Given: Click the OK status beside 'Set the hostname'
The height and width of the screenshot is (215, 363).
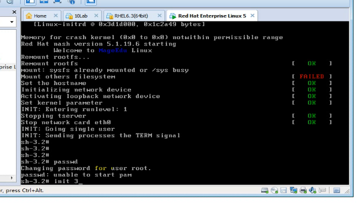Looking at the screenshot, I should tap(312, 83).
